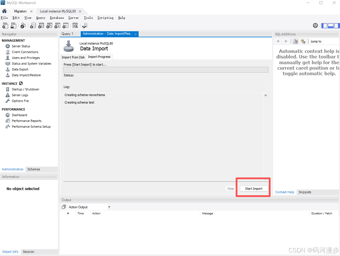340x256 pixels.
Task: Open the View menu
Action: coord(28,18)
